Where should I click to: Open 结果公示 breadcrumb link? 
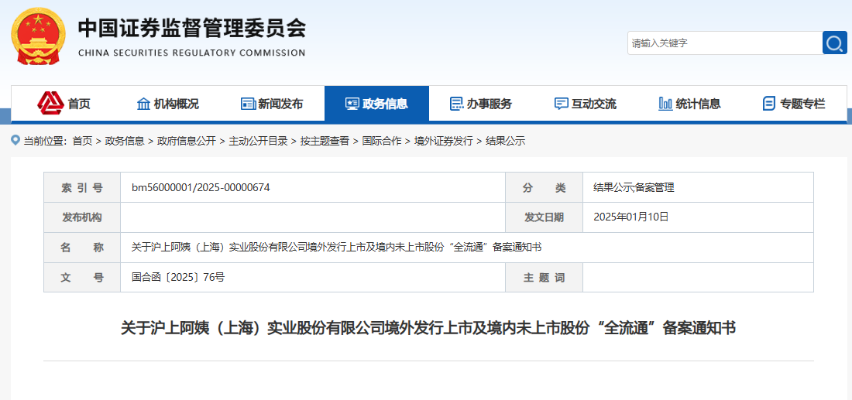(505, 141)
